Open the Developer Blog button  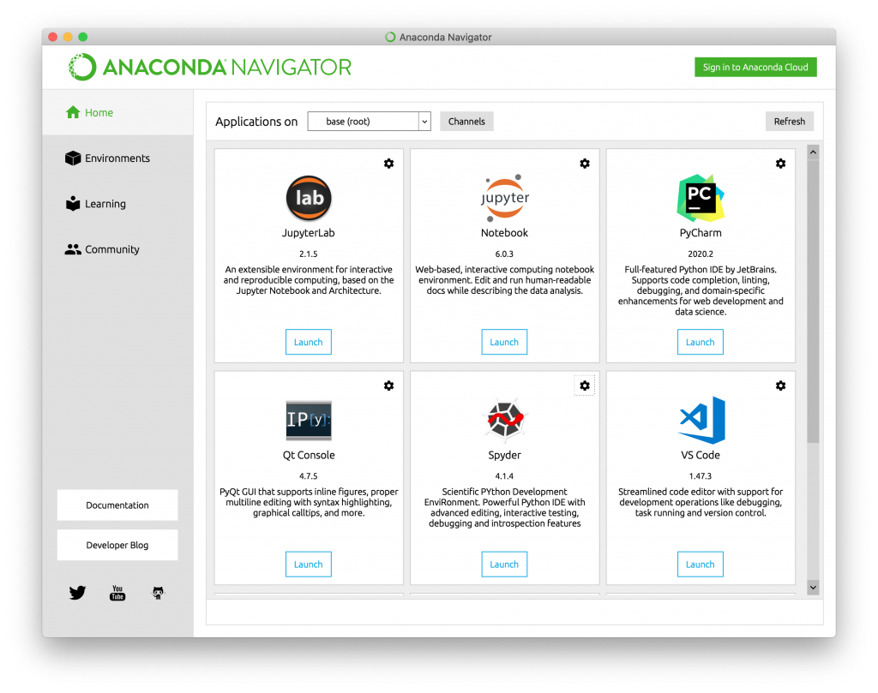(117, 545)
